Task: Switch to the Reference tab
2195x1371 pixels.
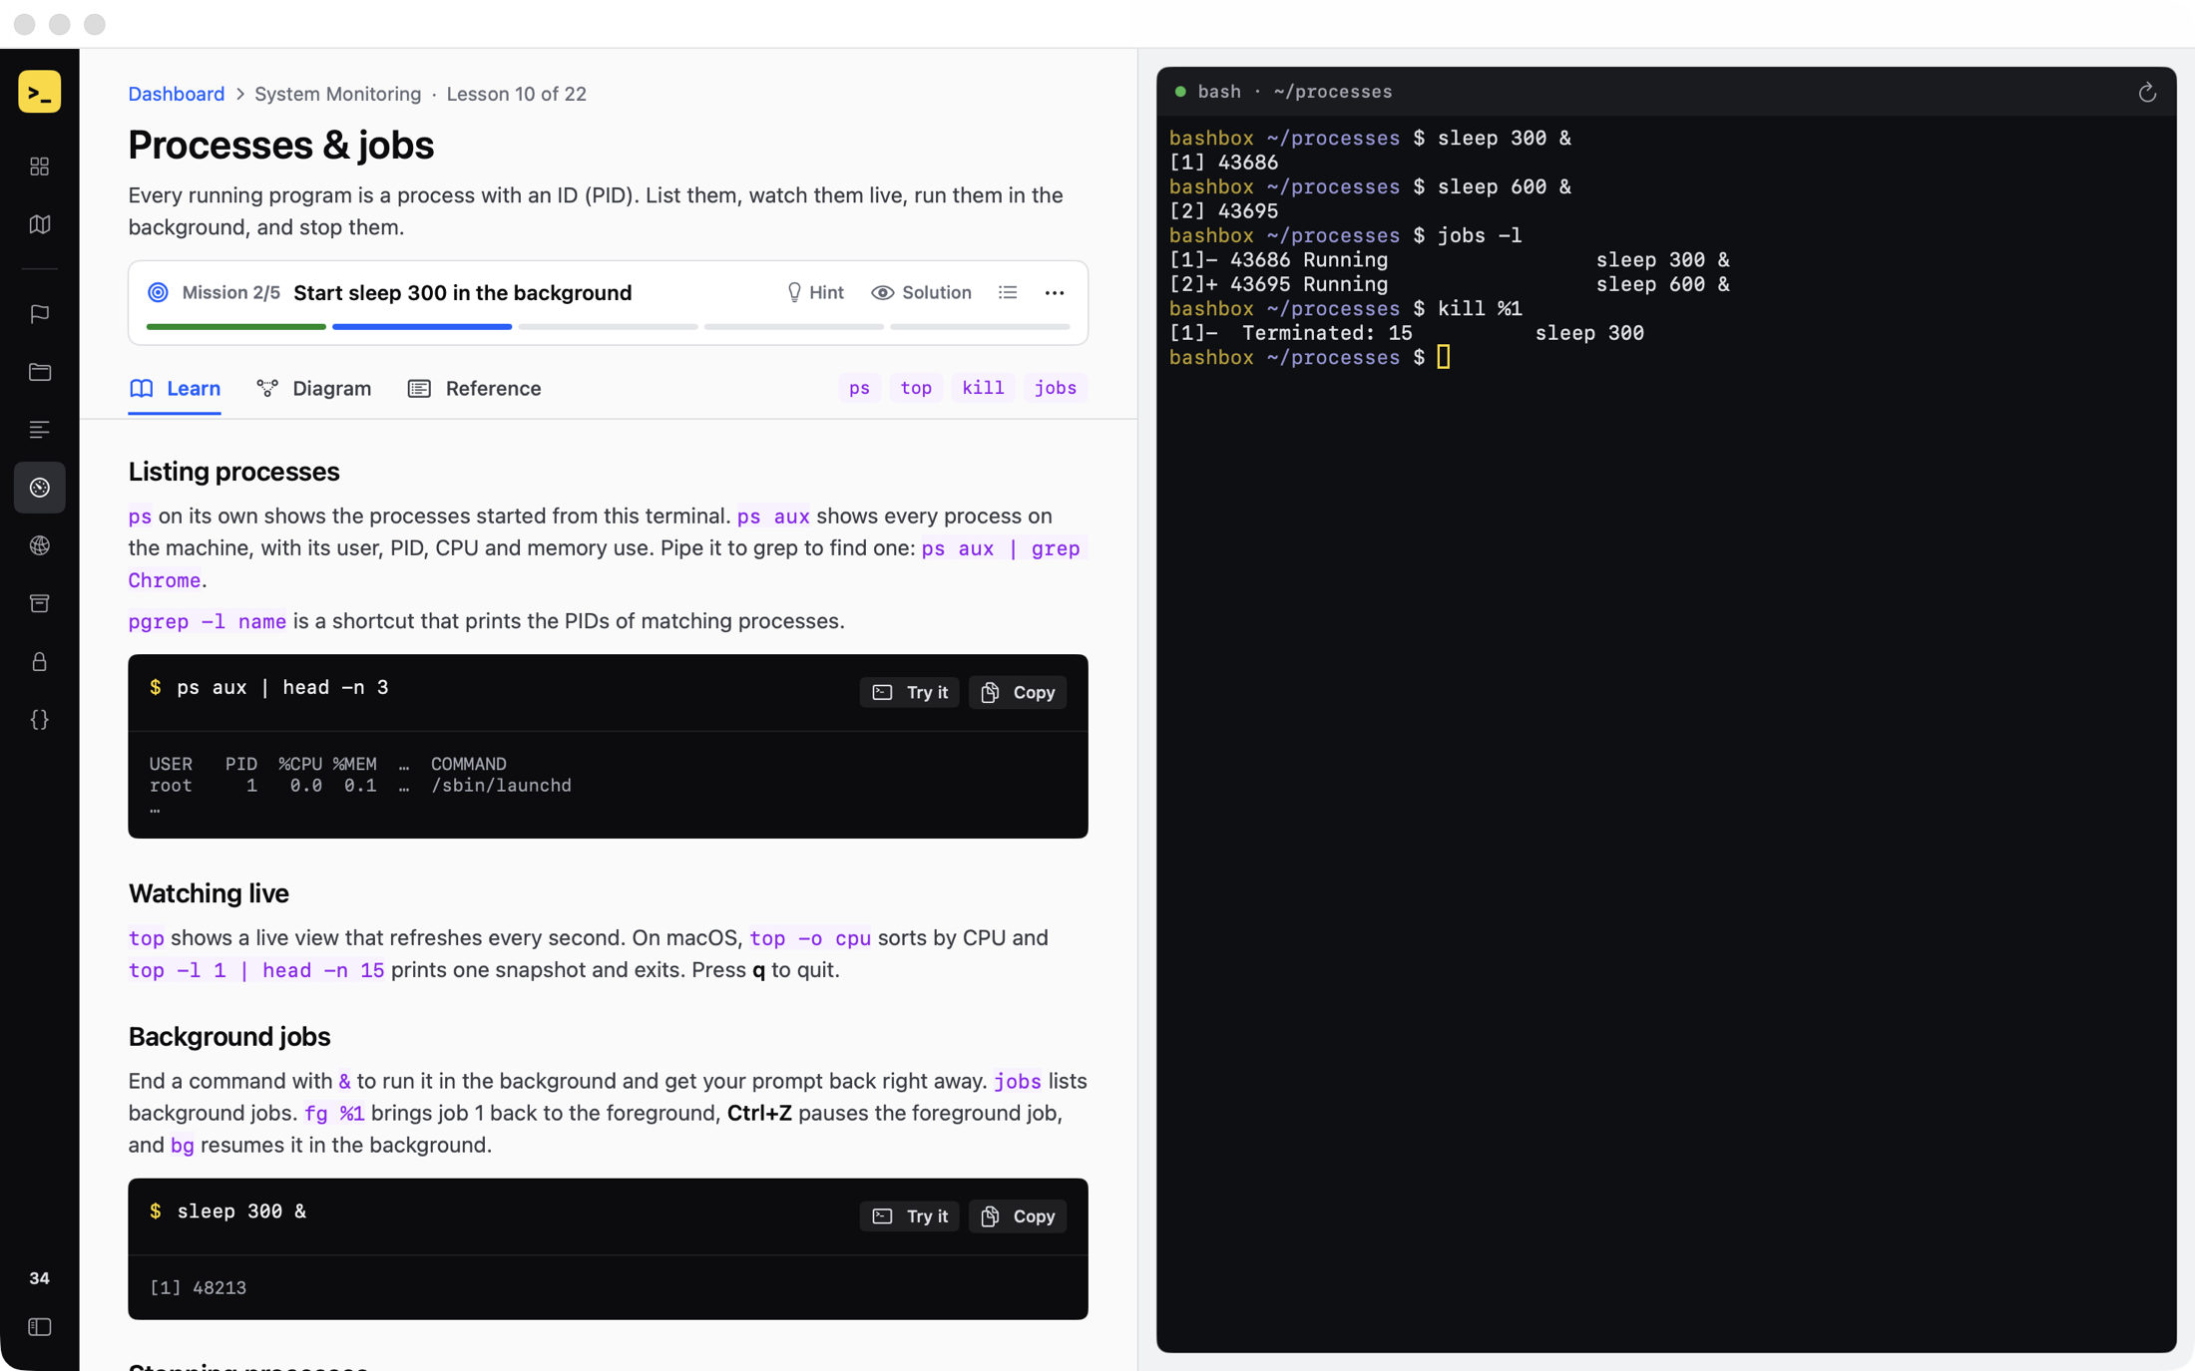Action: pos(475,388)
